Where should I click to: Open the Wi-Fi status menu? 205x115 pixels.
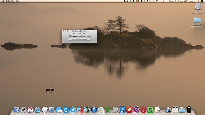click(x=157, y=1)
